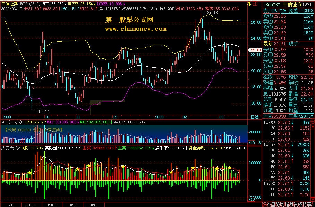The height and width of the screenshot is (207, 315).
Task: Click stock code 600030 in quote header
Action: 273,5
